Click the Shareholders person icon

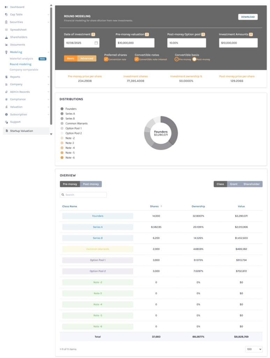[6, 37]
